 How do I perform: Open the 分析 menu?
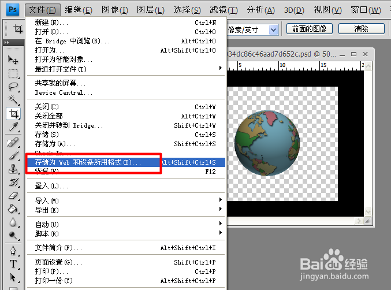click(x=261, y=10)
